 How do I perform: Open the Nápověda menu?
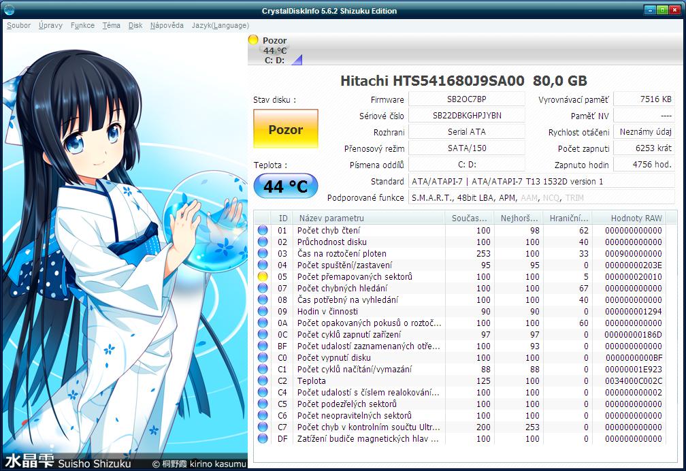click(167, 25)
